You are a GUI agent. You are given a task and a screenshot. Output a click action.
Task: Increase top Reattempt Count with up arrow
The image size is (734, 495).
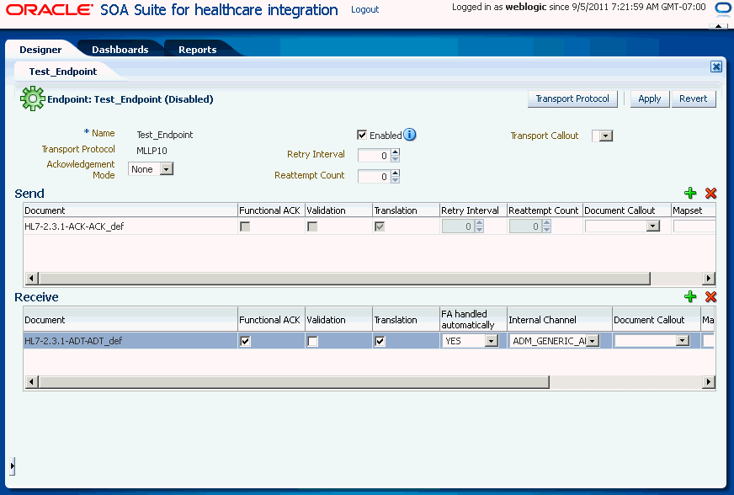pyautogui.click(x=396, y=173)
